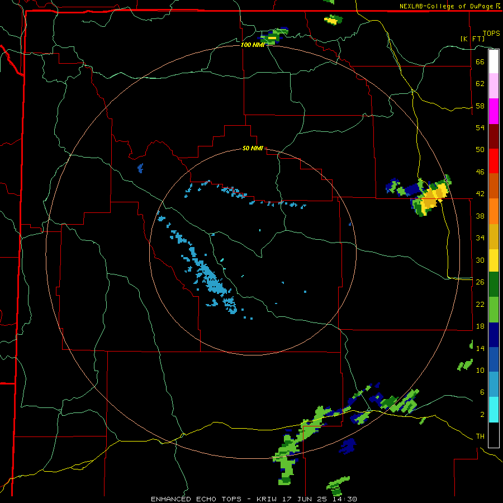Image resolution: width=503 pixels, height=503 pixels.
Task: Click the NEXLAB-College of DuPage text
Action: tap(446, 6)
